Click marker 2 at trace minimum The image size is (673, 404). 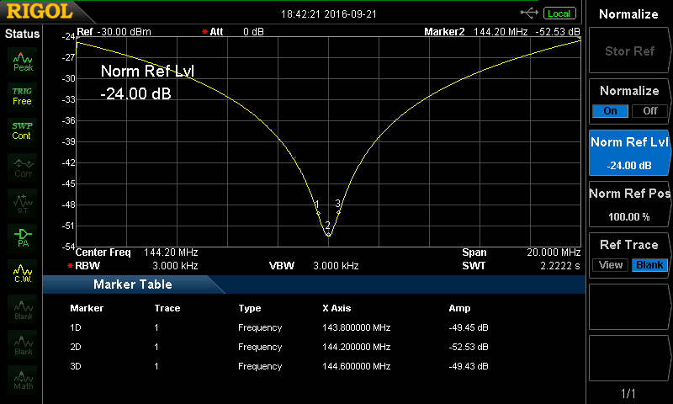click(x=328, y=234)
